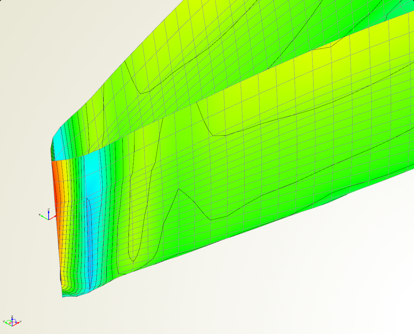Select the green Y arrow of model origin triad

[x=44, y=217]
